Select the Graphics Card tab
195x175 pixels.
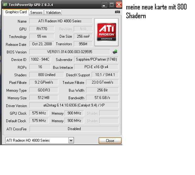(x=16, y=12)
